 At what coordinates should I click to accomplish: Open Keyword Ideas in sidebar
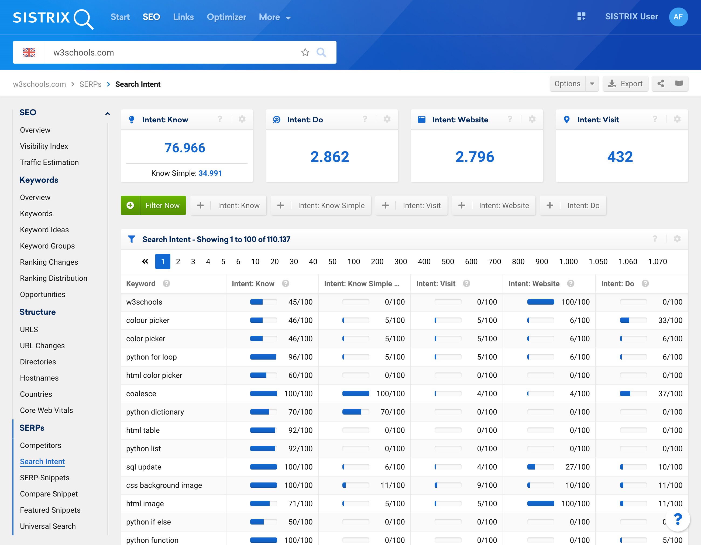click(x=44, y=230)
